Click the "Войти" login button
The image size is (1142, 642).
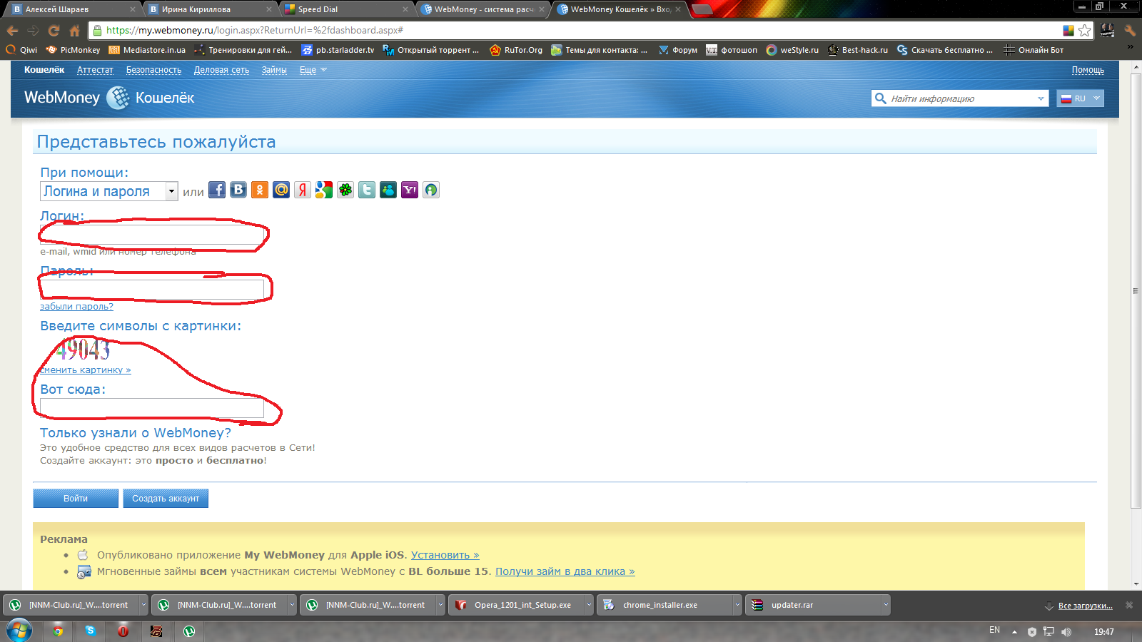click(76, 498)
